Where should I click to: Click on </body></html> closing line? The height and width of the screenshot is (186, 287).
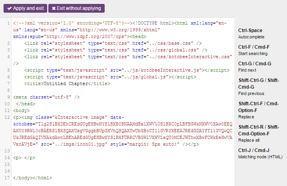coord(33,178)
